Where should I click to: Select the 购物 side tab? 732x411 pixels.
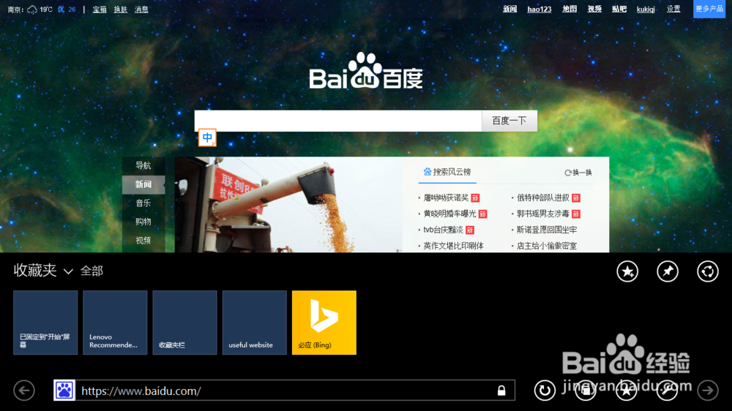click(x=143, y=222)
